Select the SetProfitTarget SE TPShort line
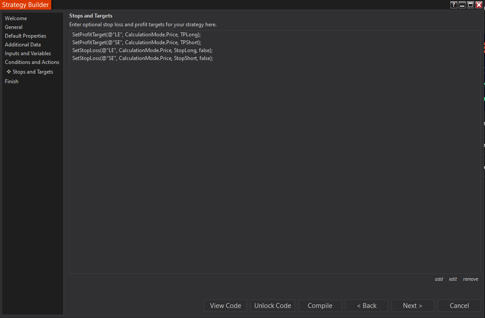 pos(136,42)
